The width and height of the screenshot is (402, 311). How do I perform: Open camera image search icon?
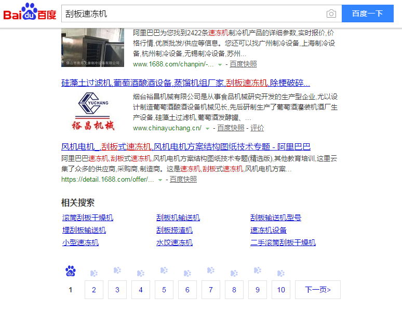[x=331, y=13]
